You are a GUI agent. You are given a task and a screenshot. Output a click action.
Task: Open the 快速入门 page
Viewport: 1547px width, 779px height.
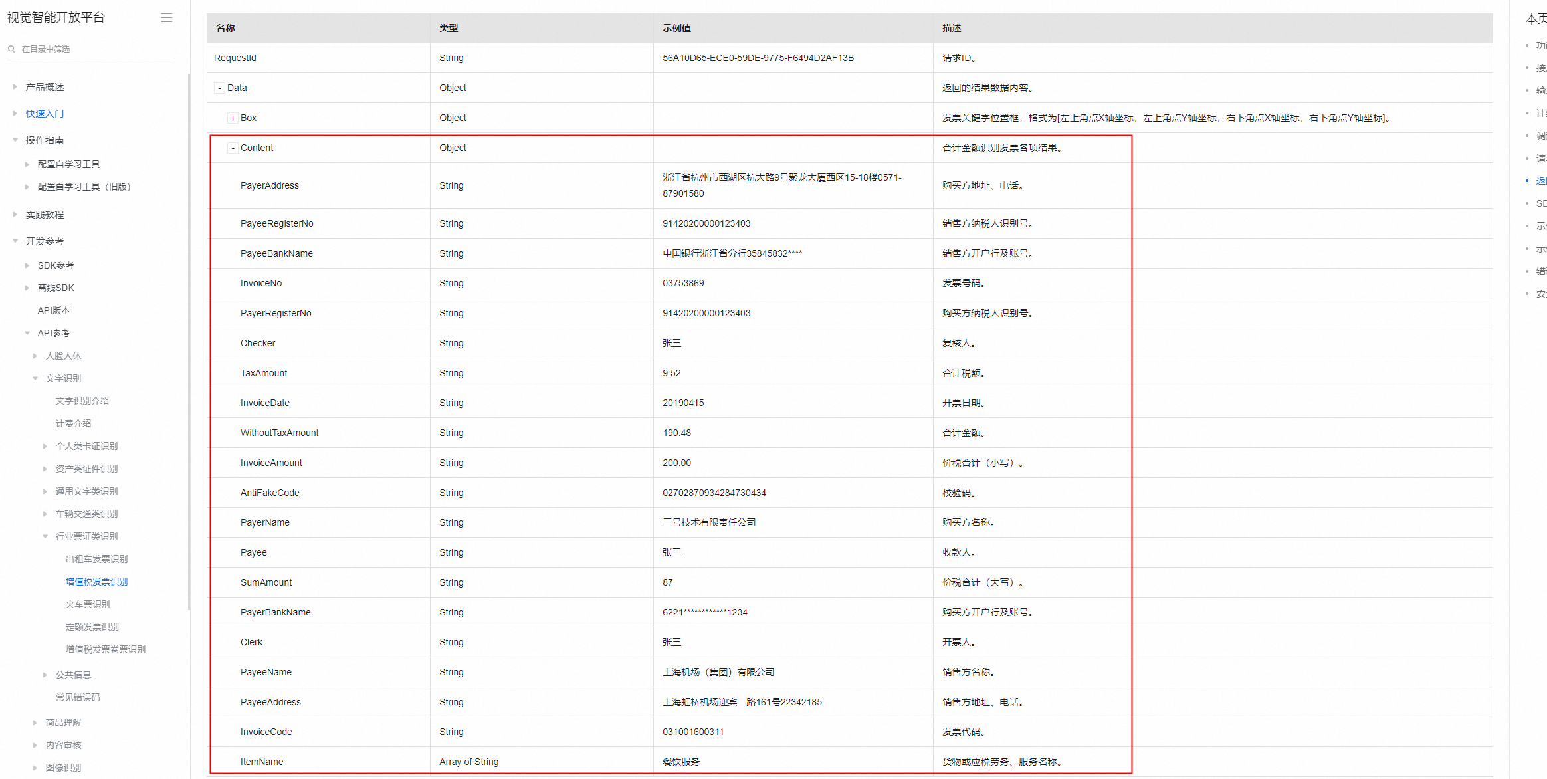tap(45, 114)
